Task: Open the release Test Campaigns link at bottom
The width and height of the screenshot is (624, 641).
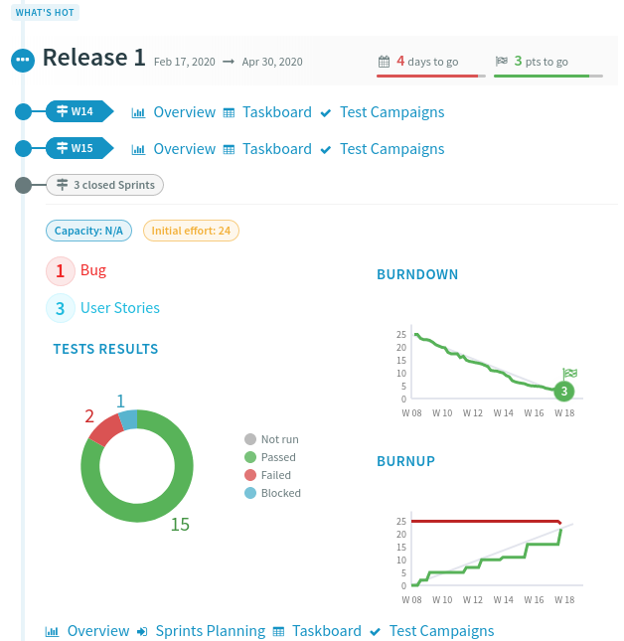Action: (x=442, y=631)
